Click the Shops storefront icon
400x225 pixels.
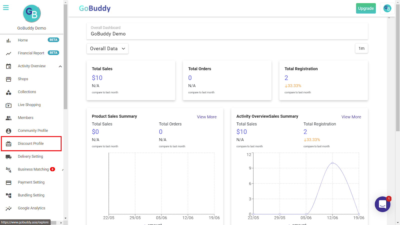pos(8,79)
